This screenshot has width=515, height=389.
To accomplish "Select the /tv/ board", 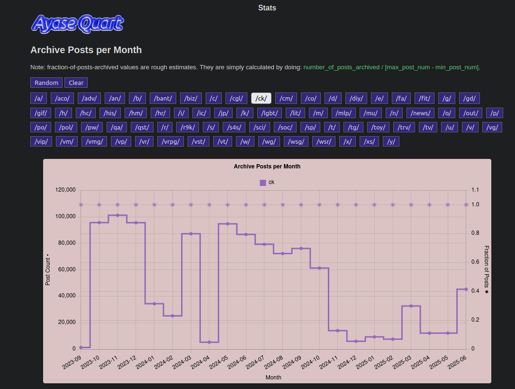I will pyautogui.click(x=428, y=127).
